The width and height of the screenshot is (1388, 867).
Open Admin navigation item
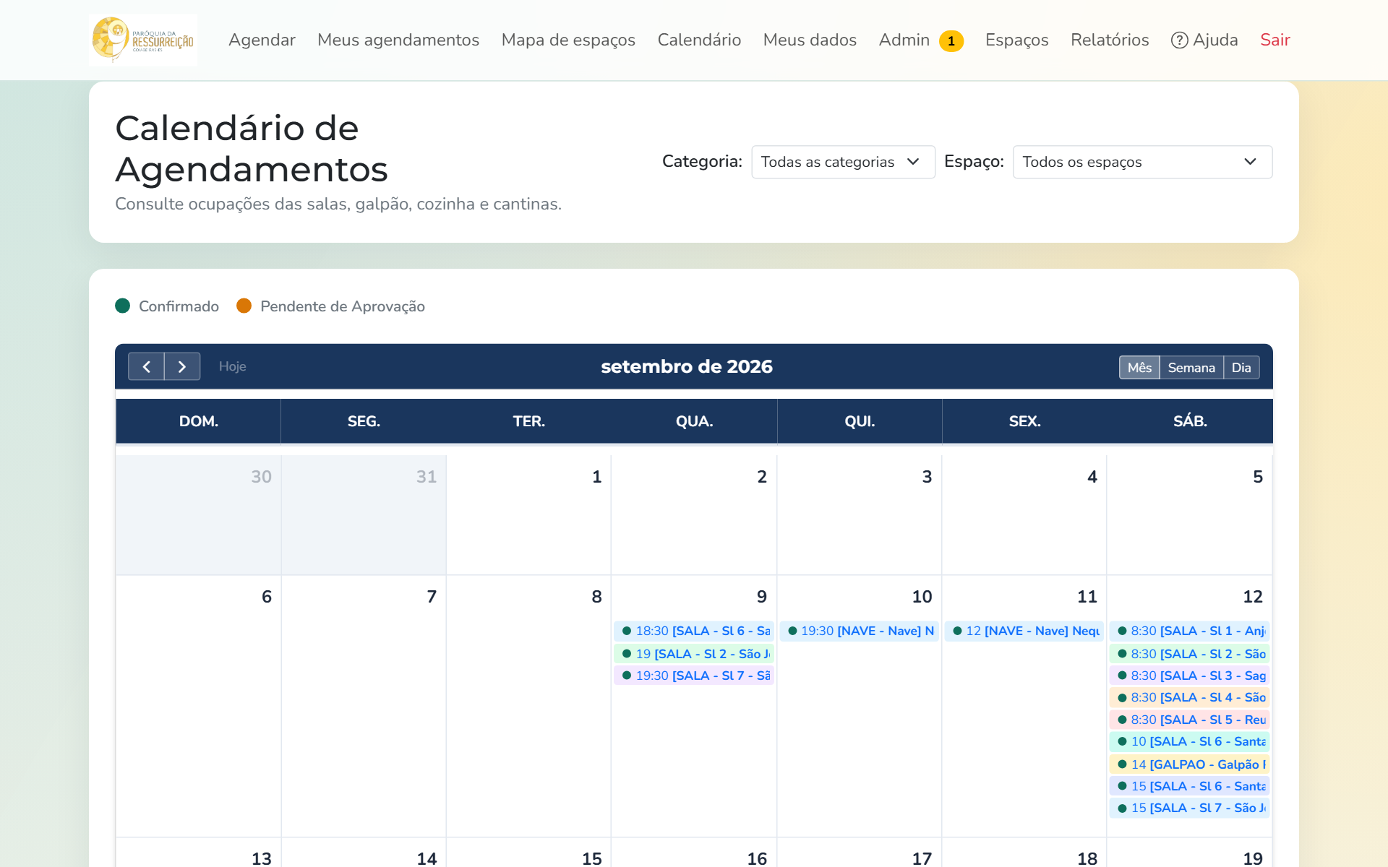pyautogui.click(x=904, y=40)
